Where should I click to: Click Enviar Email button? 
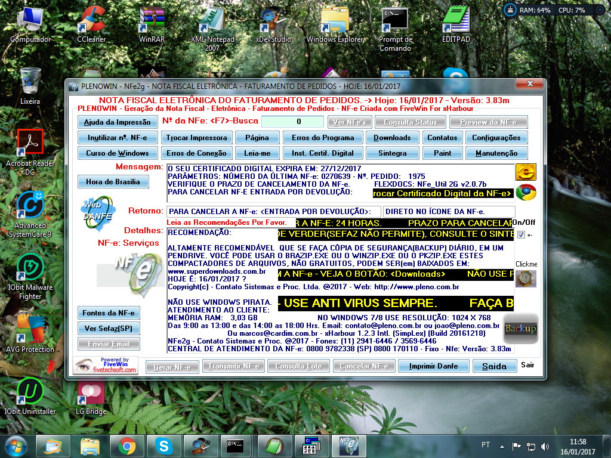click(109, 344)
